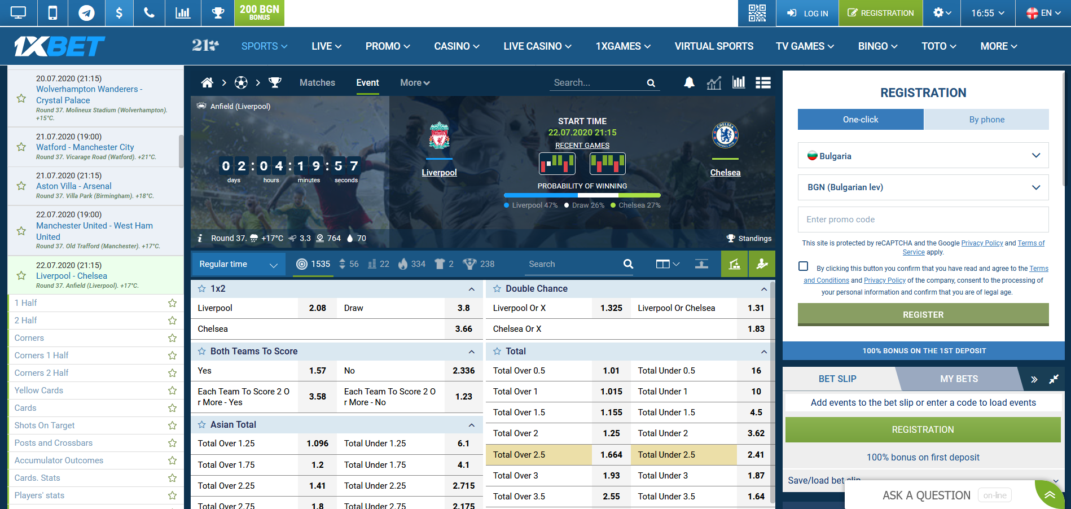Favorite the Liverpool - Chelsea match
The image size is (1071, 509).
coord(21,275)
